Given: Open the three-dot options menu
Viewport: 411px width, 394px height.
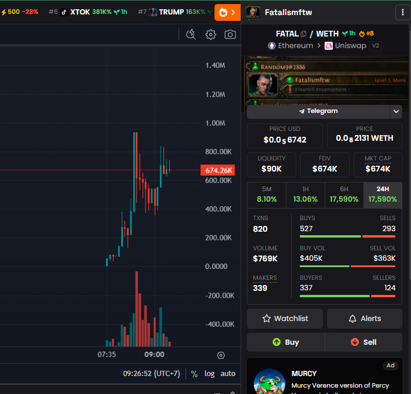Looking at the screenshot, I should [x=403, y=12].
